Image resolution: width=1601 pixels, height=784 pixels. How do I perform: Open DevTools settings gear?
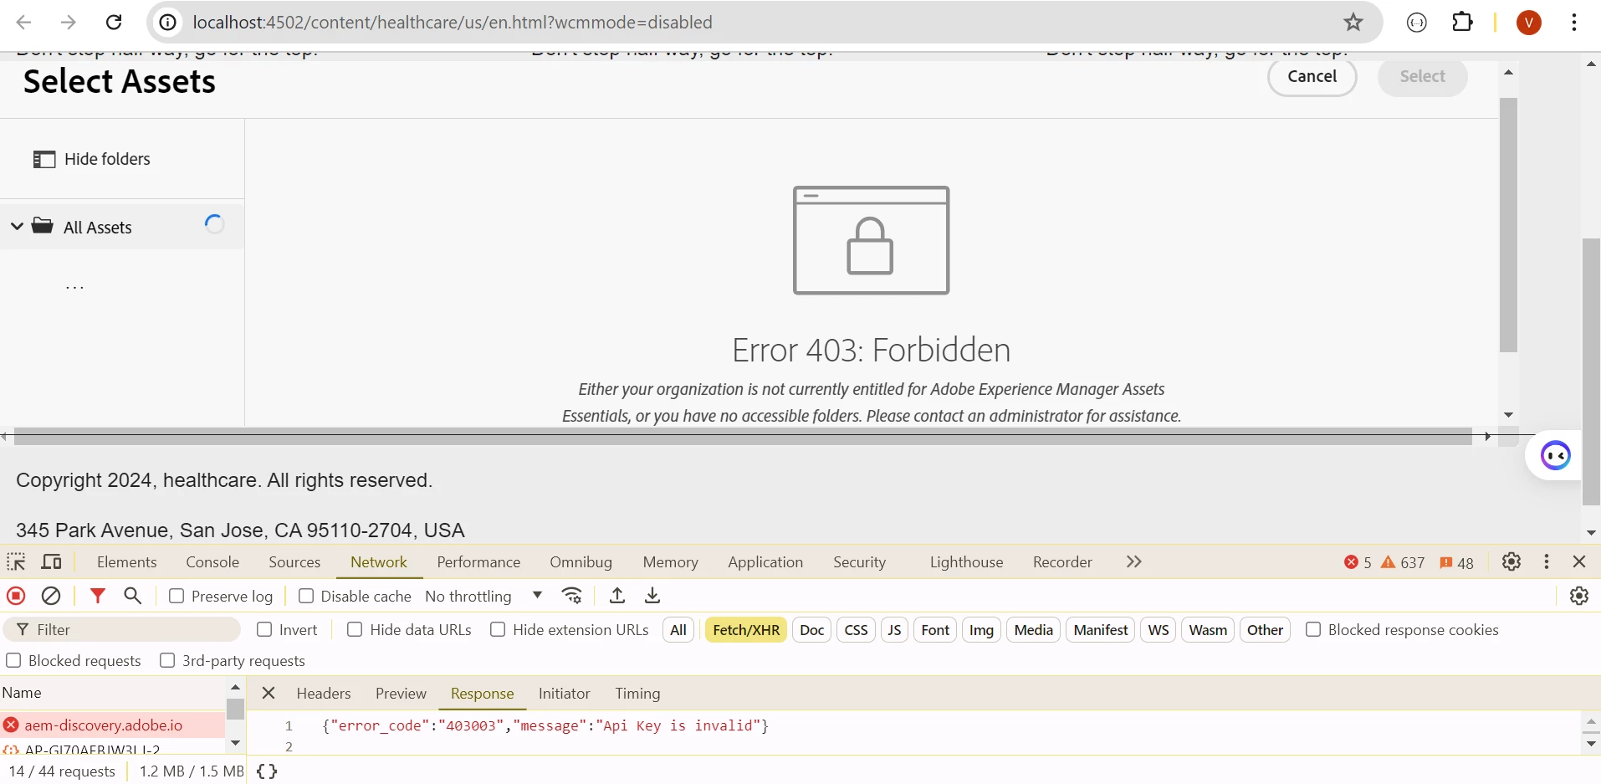pos(1511,561)
